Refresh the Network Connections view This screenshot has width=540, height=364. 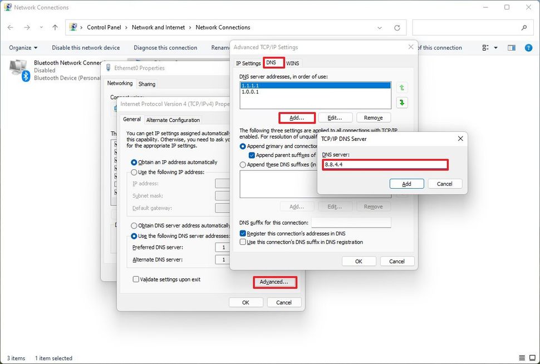click(x=397, y=27)
